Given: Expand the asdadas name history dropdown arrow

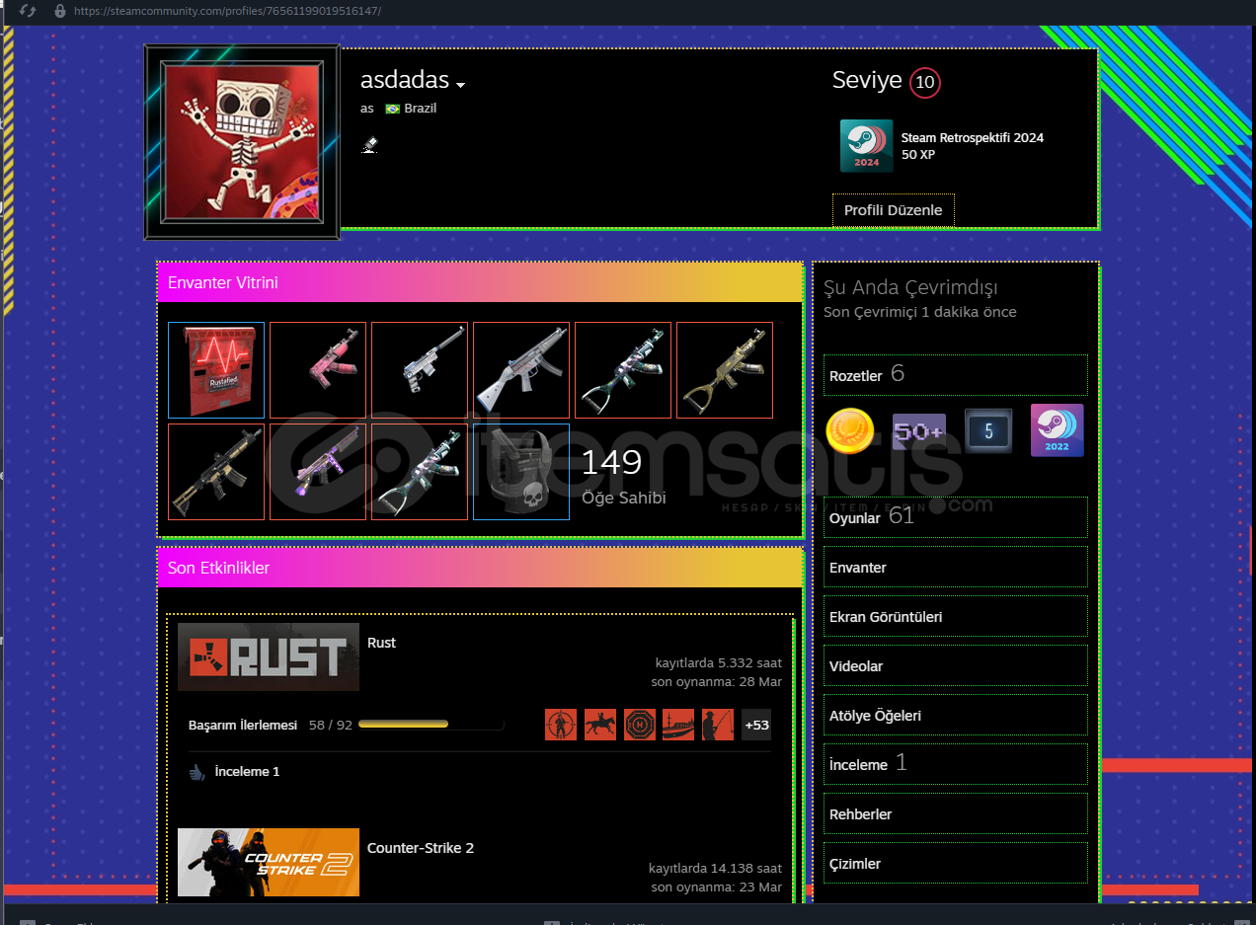Looking at the screenshot, I should (460, 85).
